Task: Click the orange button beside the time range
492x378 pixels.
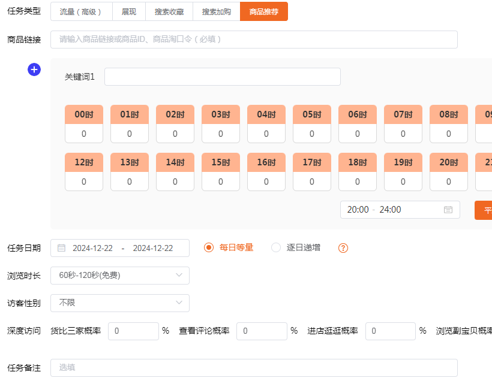Action: point(484,210)
